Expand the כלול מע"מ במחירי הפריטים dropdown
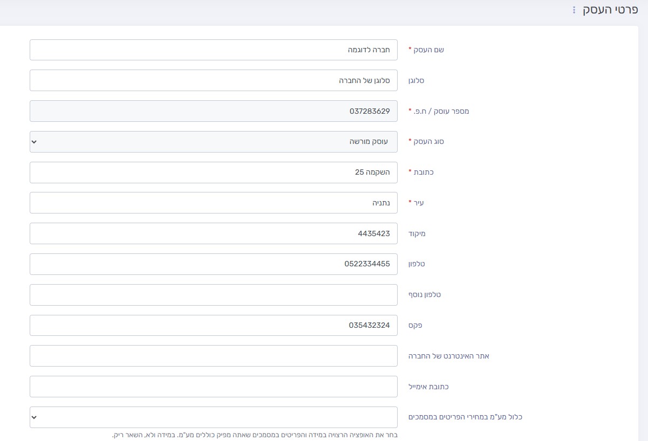Image resolution: width=648 pixels, height=441 pixels. 213,417
